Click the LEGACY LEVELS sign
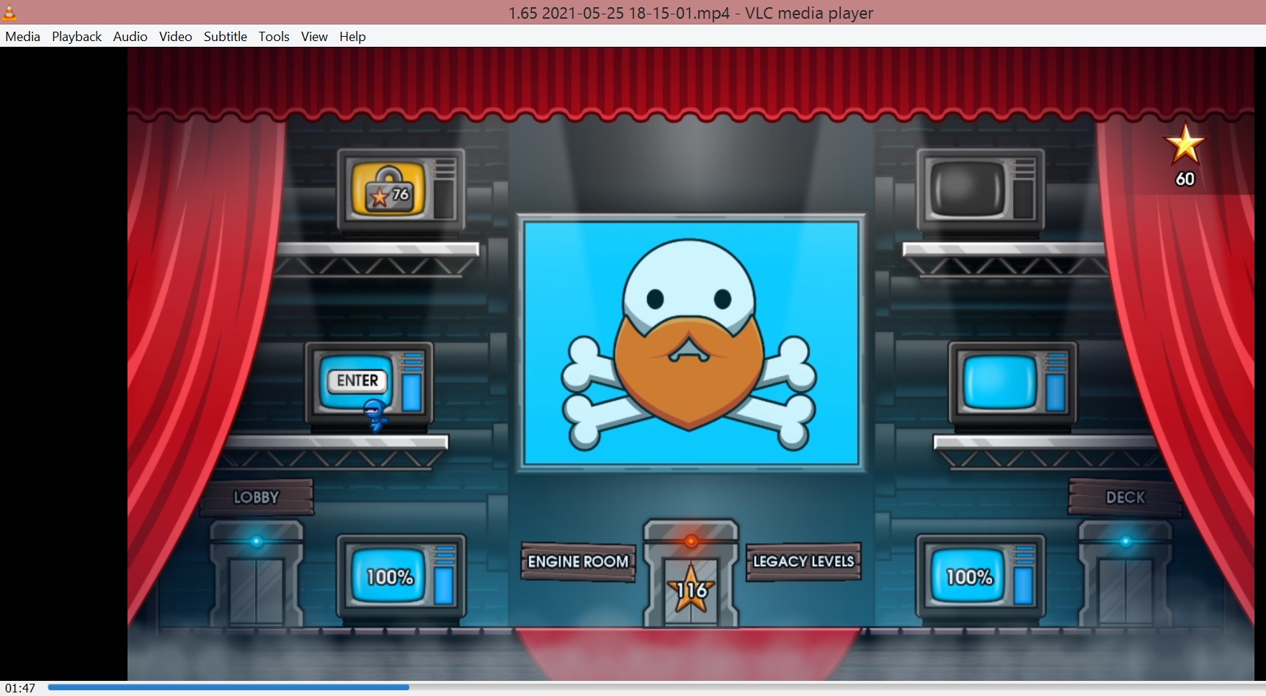1266x696 pixels. coord(803,561)
